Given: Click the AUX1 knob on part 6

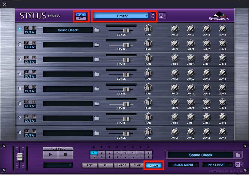Looking at the screenshot, I should (x=175, y=102).
